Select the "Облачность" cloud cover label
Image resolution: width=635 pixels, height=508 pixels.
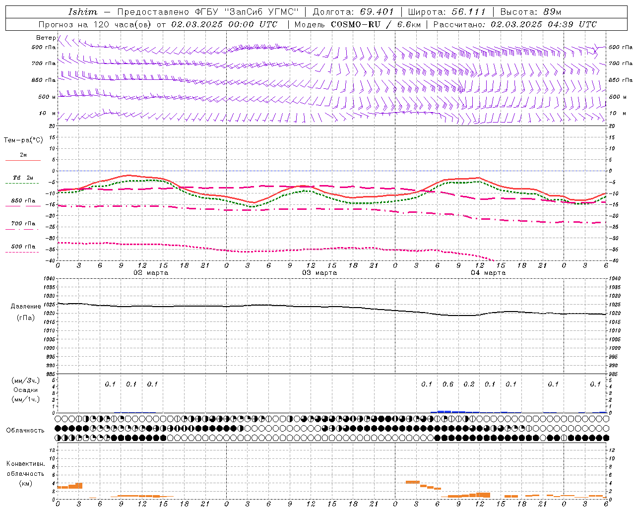click(25, 431)
